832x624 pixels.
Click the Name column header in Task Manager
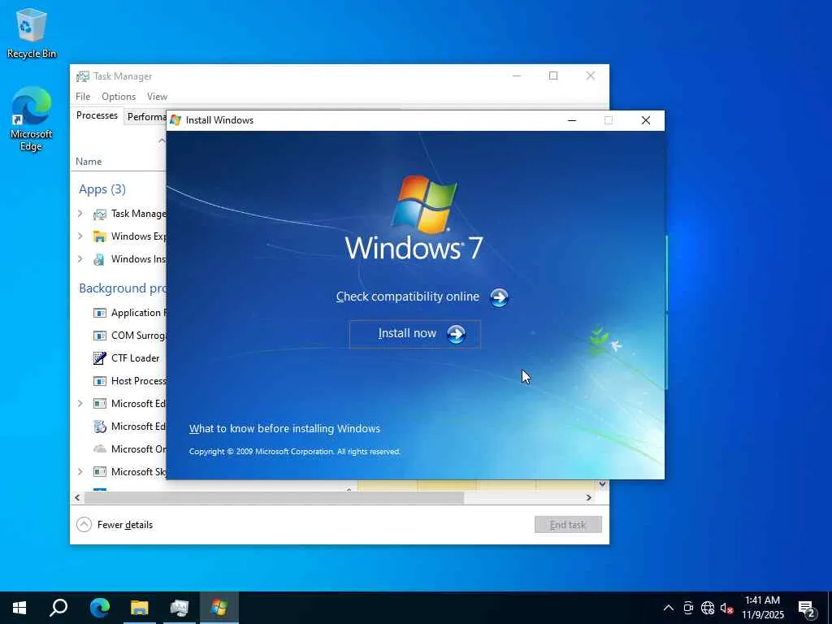pyautogui.click(x=89, y=162)
